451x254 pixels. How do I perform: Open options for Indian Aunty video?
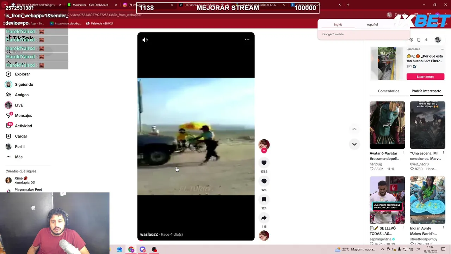[443, 228]
